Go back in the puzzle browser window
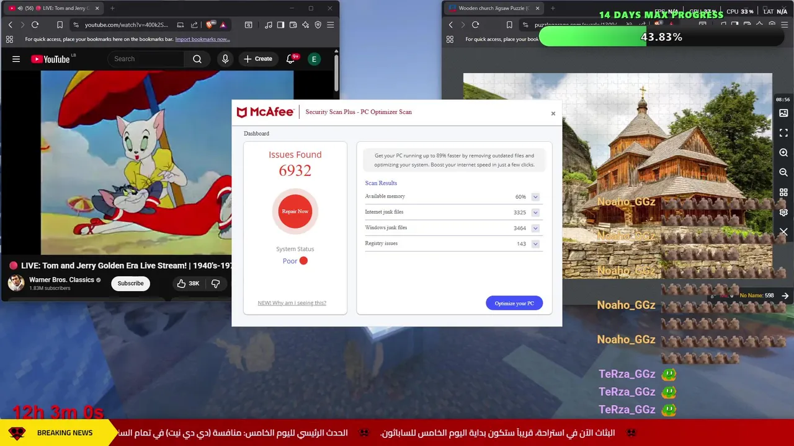The width and height of the screenshot is (794, 446). (450, 25)
